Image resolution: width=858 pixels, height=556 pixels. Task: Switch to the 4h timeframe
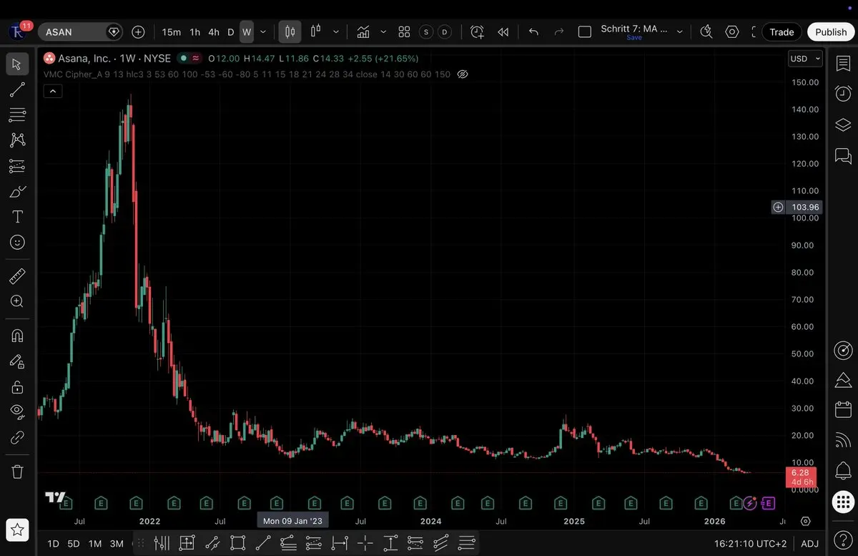[x=214, y=32]
